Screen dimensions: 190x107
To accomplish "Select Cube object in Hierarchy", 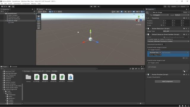I will click(x=12, y=23).
